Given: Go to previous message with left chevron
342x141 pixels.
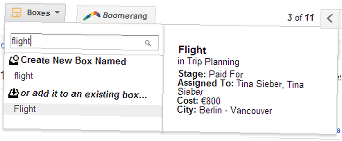Looking at the screenshot, I should click(330, 18).
